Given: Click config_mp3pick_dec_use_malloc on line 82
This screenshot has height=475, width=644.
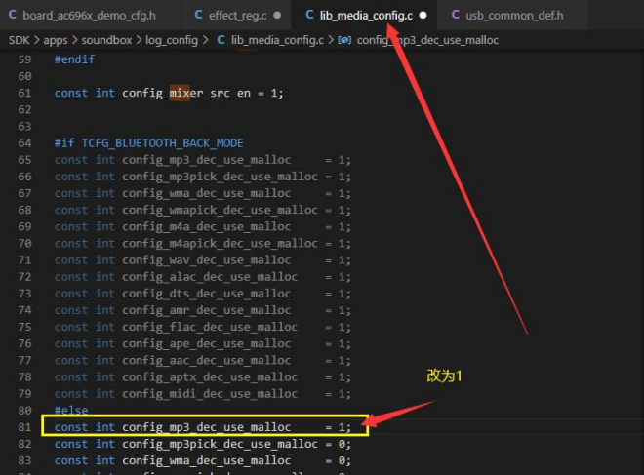Looking at the screenshot, I should pyautogui.click(x=221, y=444).
